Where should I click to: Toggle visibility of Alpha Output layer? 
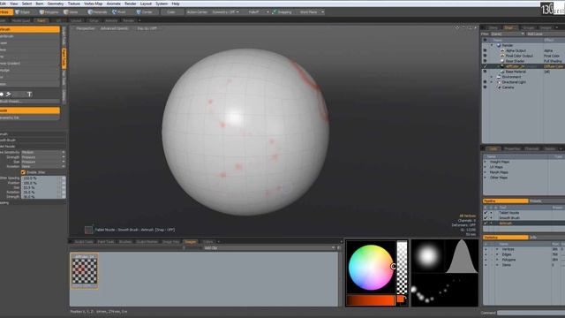point(485,51)
